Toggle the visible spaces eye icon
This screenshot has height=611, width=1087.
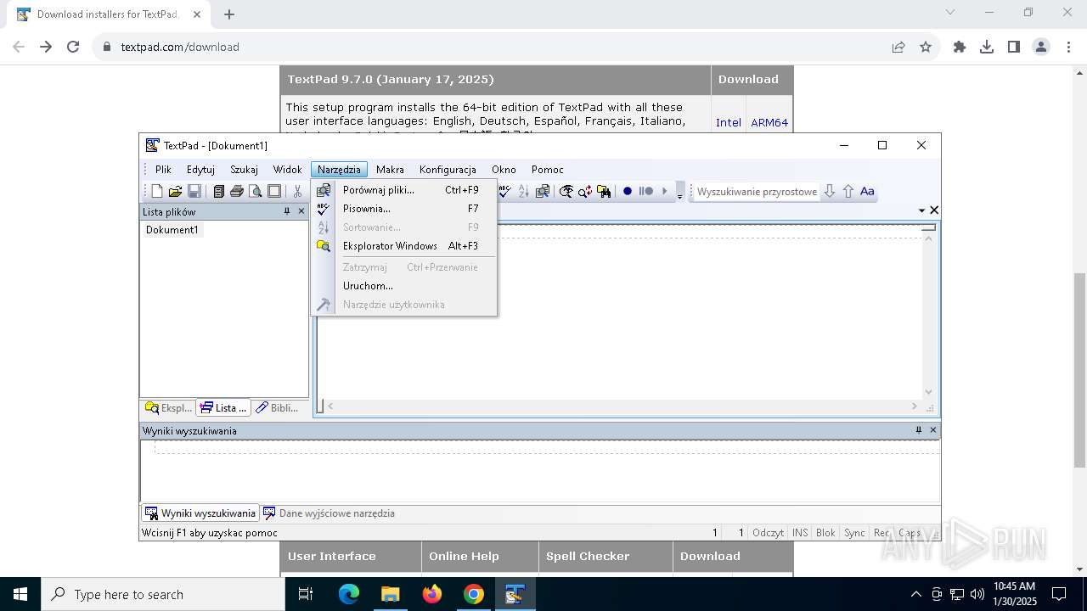[x=566, y=192]
